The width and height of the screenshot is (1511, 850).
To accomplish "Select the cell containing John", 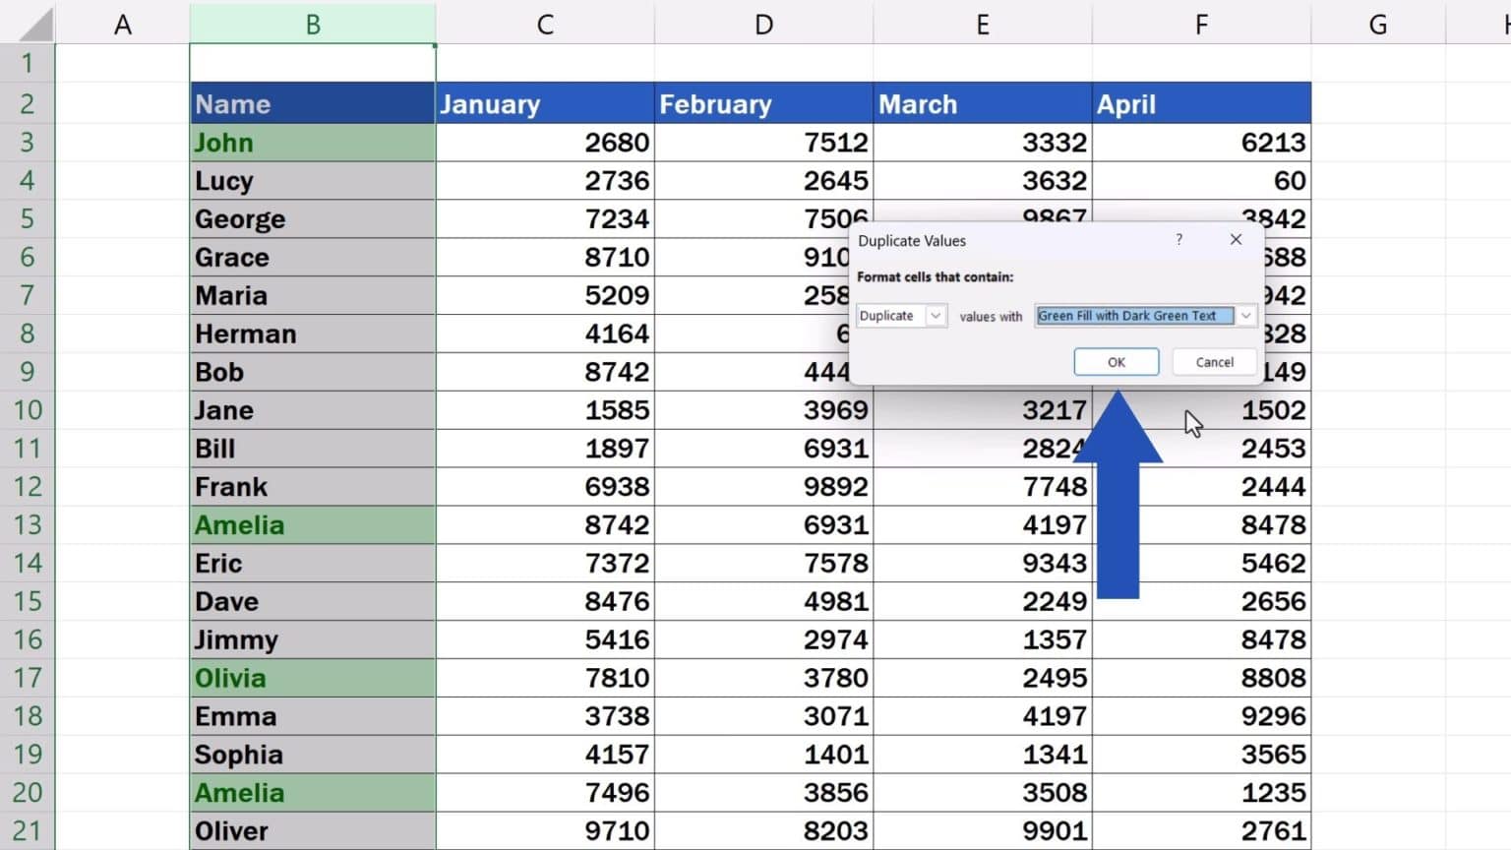I will coord(312,142).
